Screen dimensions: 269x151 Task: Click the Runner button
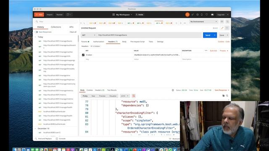click(60, 15)
